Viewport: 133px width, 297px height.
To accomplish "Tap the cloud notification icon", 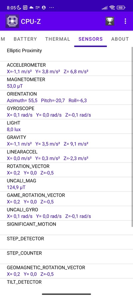I will (x=32, y=8).
